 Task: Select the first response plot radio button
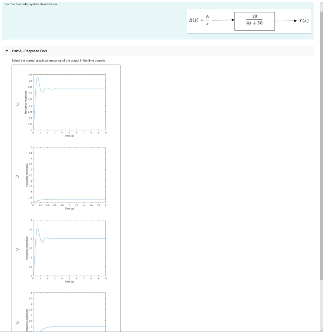pyautogui.click(x=17, y=103)
